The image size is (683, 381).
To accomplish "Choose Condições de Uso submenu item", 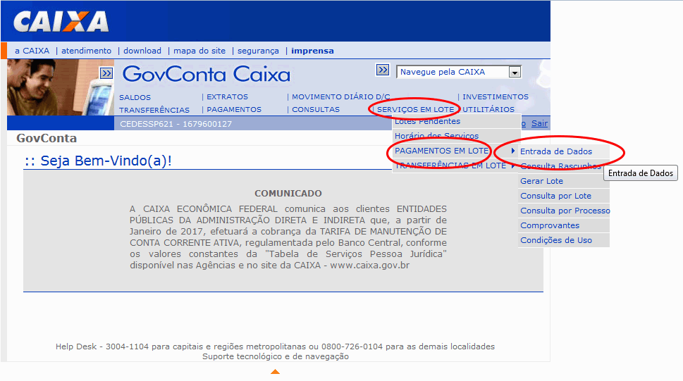I will pyautogui.click(x=564, y=240).
